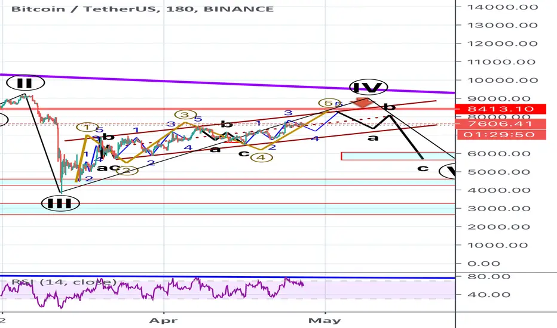Image resolution: width=557 pixels, height=328 pixels.
Task: Click the 40.00 RSI scale value
Action: (x=489, y=295)
